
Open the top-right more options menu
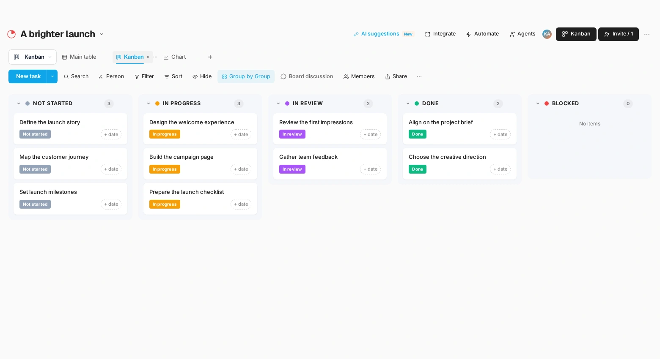coord(647,34)
